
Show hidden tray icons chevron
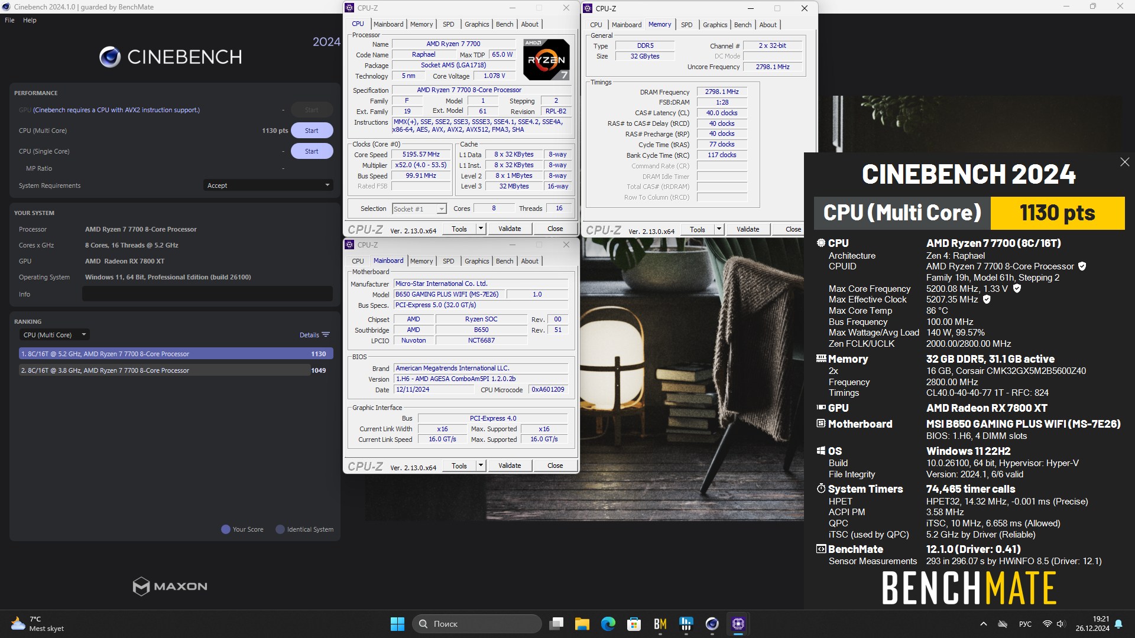(x=984, y=624)
